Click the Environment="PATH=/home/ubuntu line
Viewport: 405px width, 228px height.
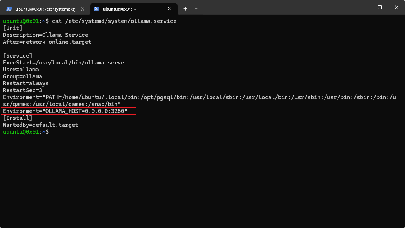199,97
